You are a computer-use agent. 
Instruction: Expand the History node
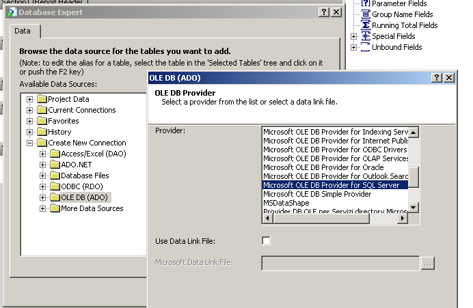(29, 132)
